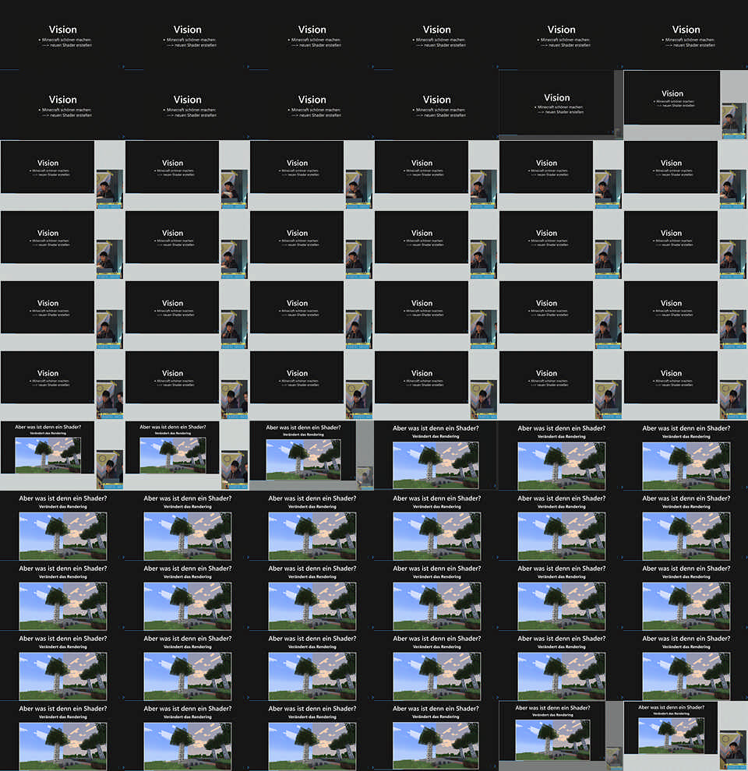This screenshot has width=748, height=771.
Task: Select the Vision title in the top-right corner frame
Action: coord(686,30)
